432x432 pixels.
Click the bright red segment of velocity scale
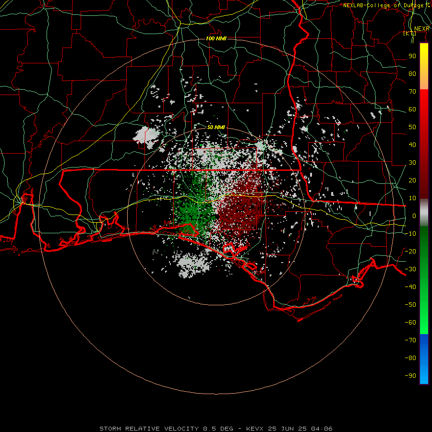coord(424,101)
